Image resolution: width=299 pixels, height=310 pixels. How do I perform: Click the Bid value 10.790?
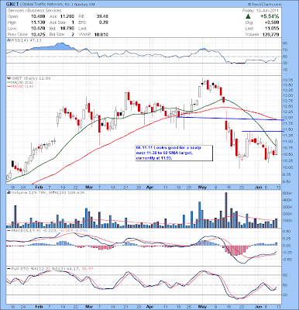(x=67, y=29)
